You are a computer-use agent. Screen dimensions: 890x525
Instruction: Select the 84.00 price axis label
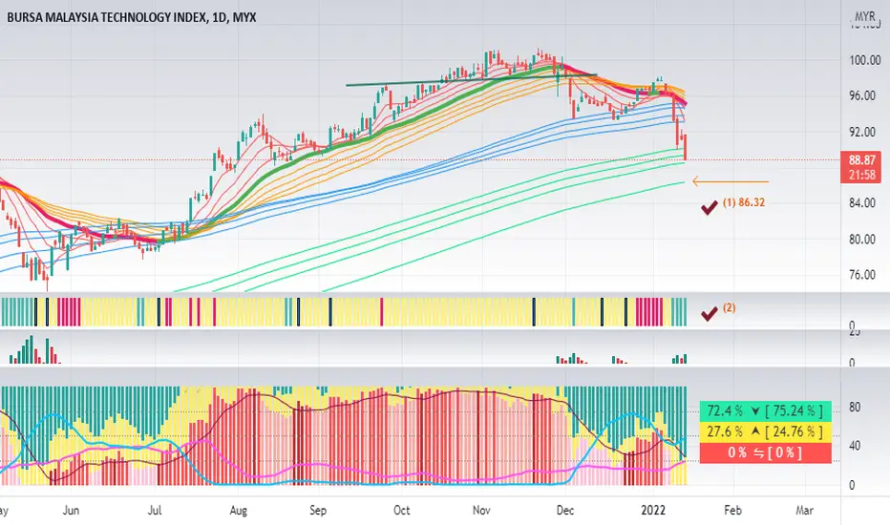pyautogui.click(x=861, y=203)
